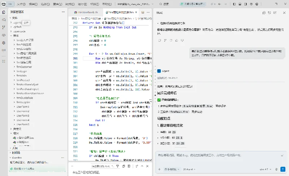Screen dimensions: 289x176
Task: Click the collapse all icon in Problems panel
Action: click(124, 166)
